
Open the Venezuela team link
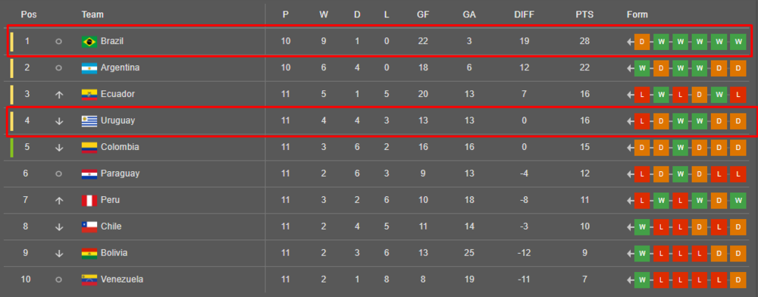pyautogui.click(x=122, y=280)
